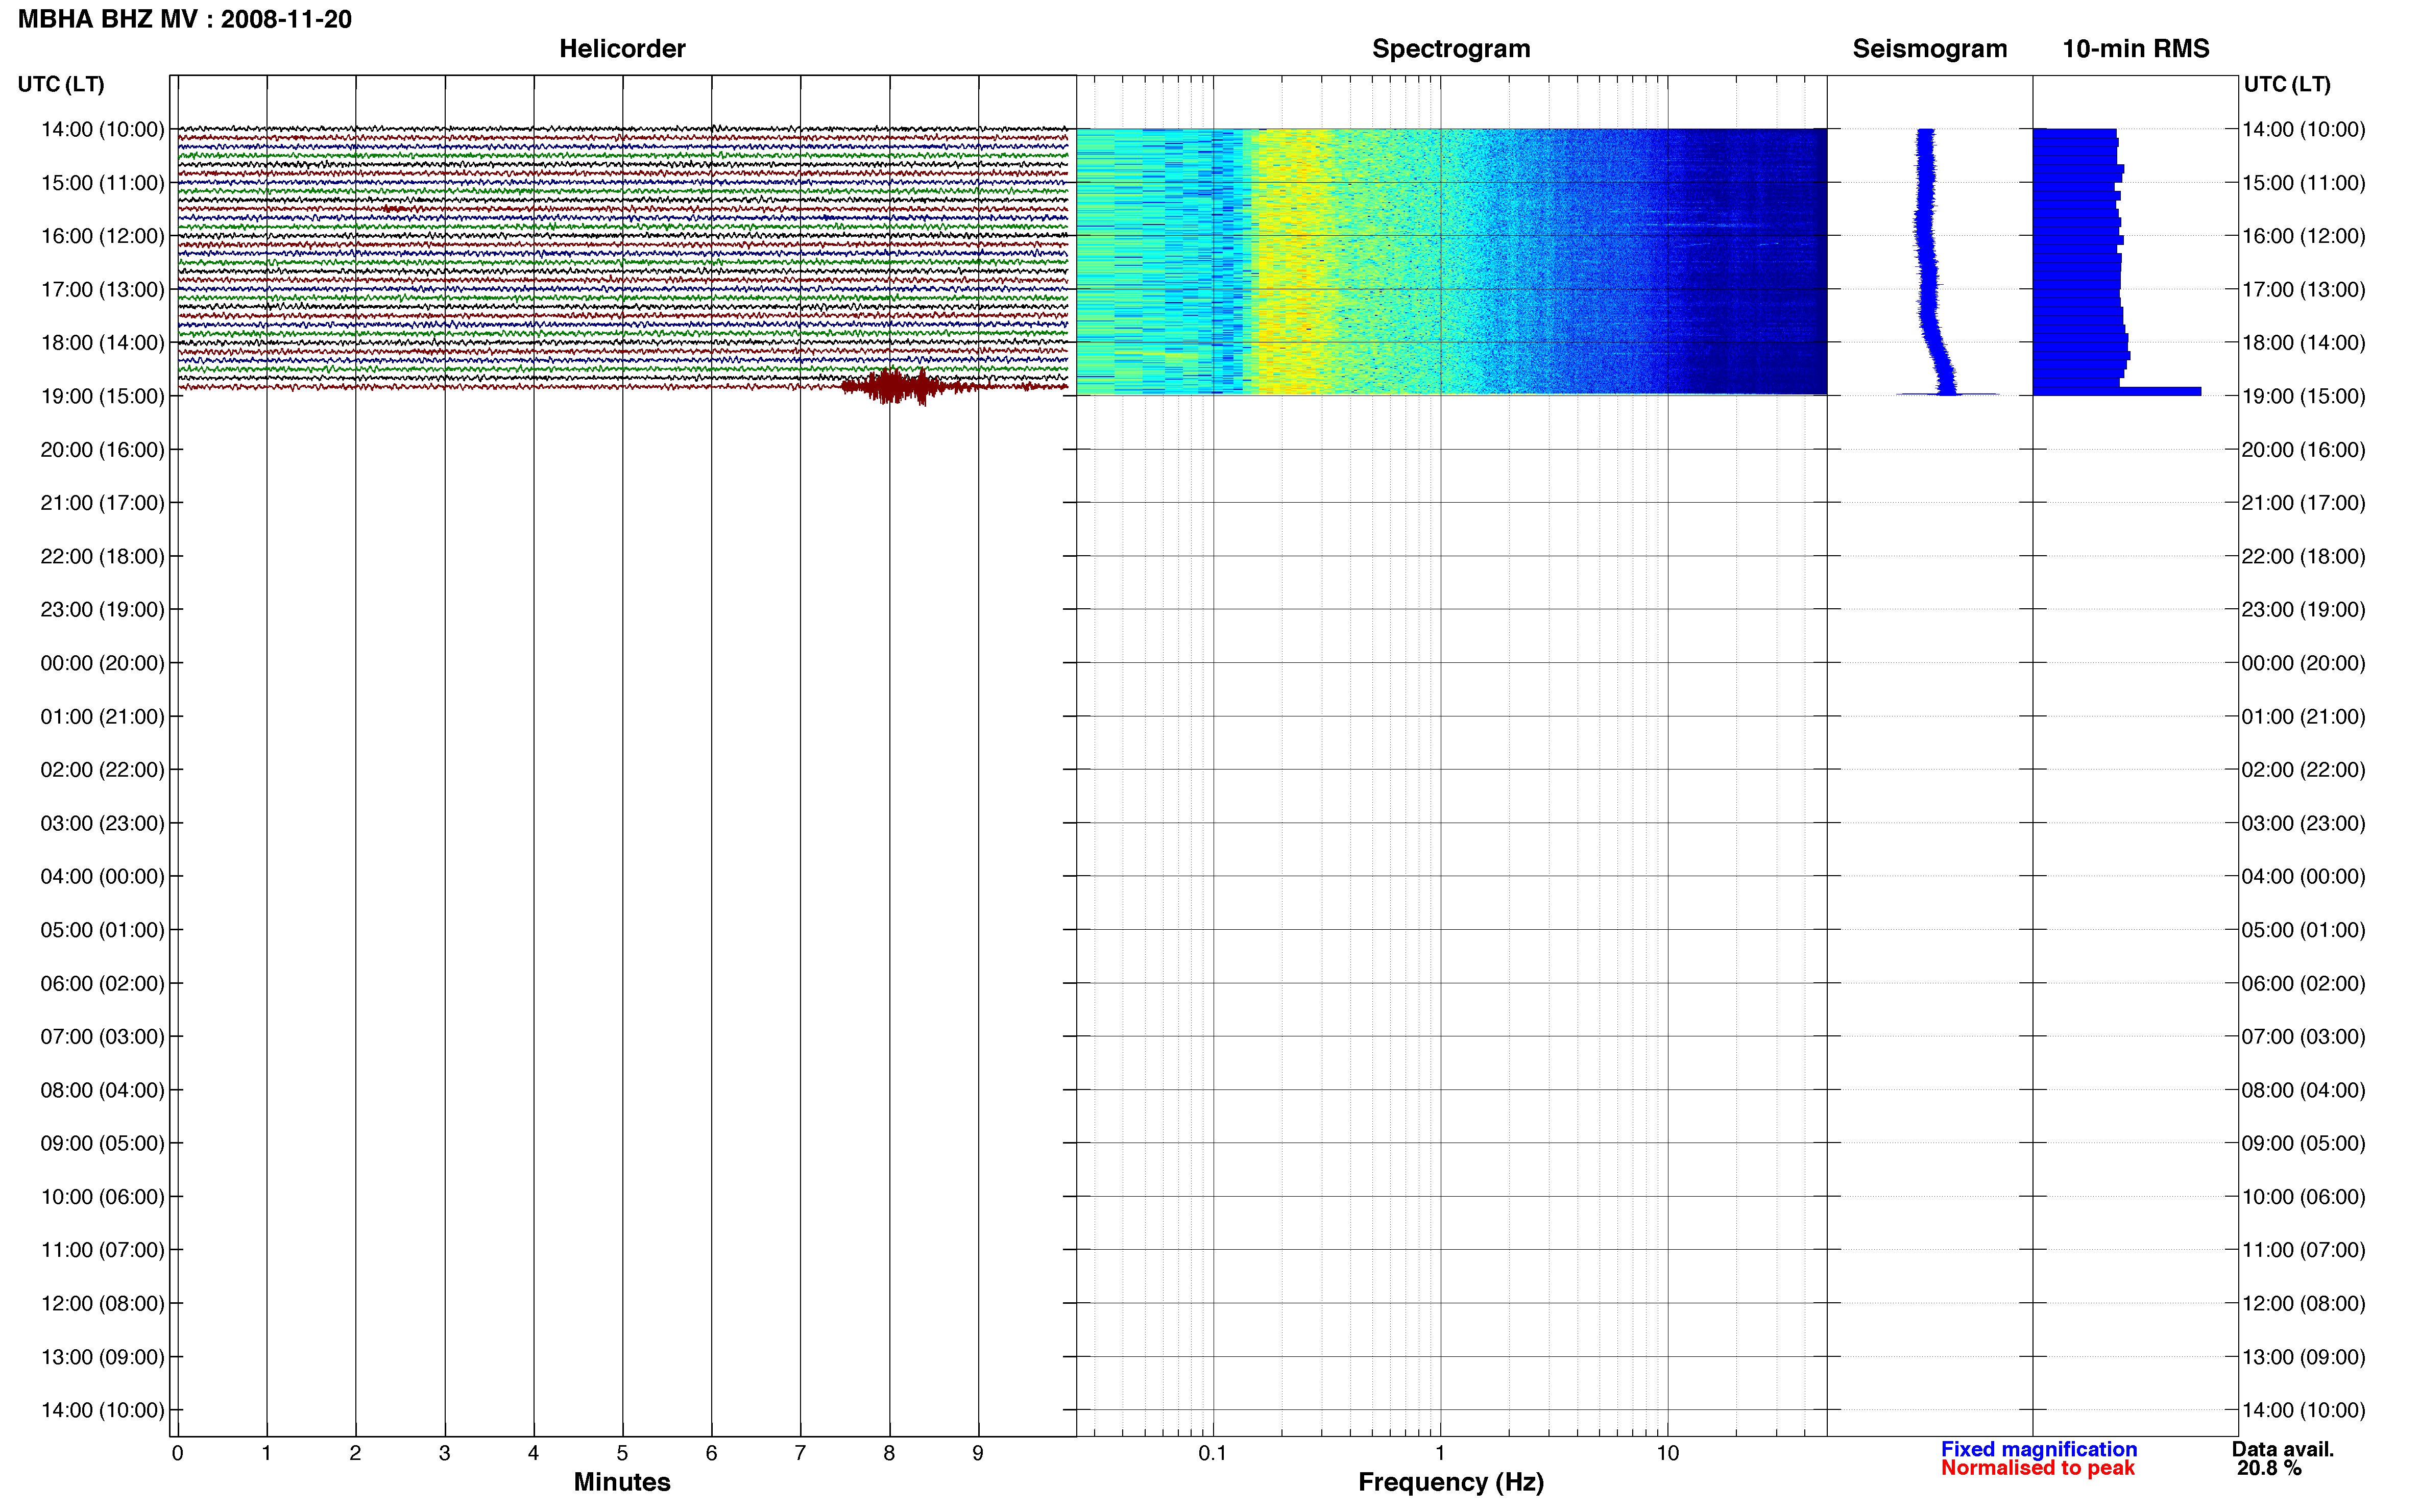Click the '0.1' frequency tick label
This screenshot has height=1512, width=2420.
(1213, 1453)
